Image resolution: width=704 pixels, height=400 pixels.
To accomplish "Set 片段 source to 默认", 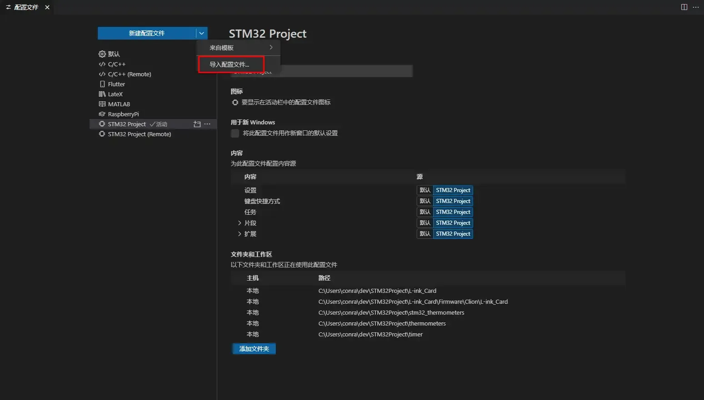I will tap(425, 223).
